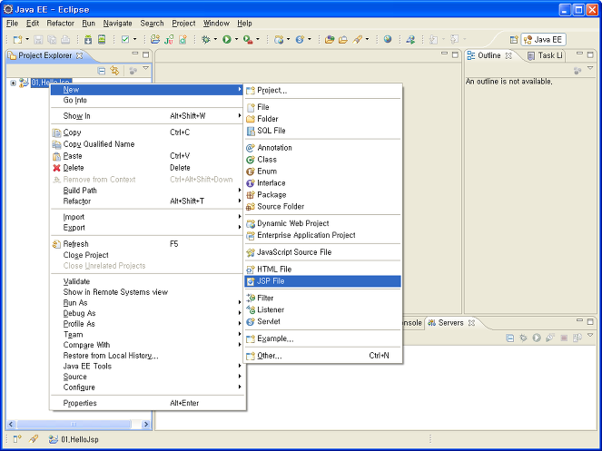Image resolution: width=602 pixels, height=451 pixels.
Task: Click the green Run button icon
Action: (227, 39)
